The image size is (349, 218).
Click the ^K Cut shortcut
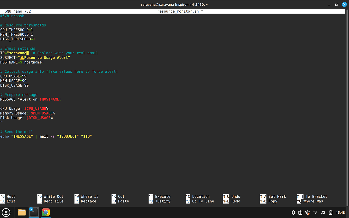pos(118,196)
